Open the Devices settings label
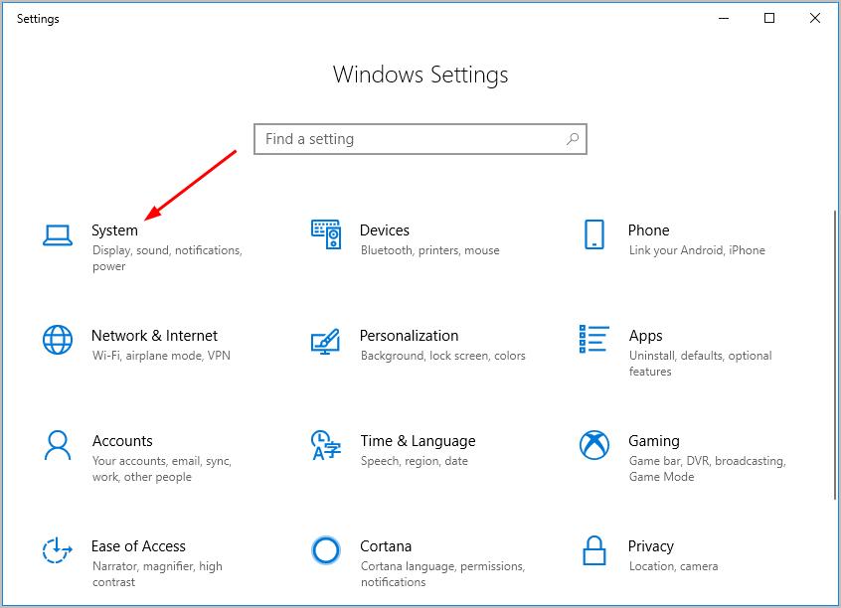Image resolution: width=841 pixels, height=608 pixels. 384,230
